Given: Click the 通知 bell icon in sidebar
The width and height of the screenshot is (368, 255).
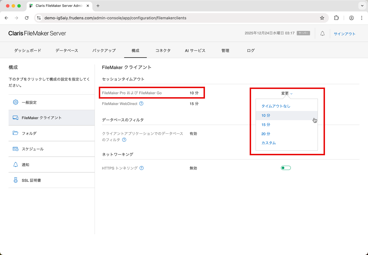Looking at the screenshot, I should (16, 164).
